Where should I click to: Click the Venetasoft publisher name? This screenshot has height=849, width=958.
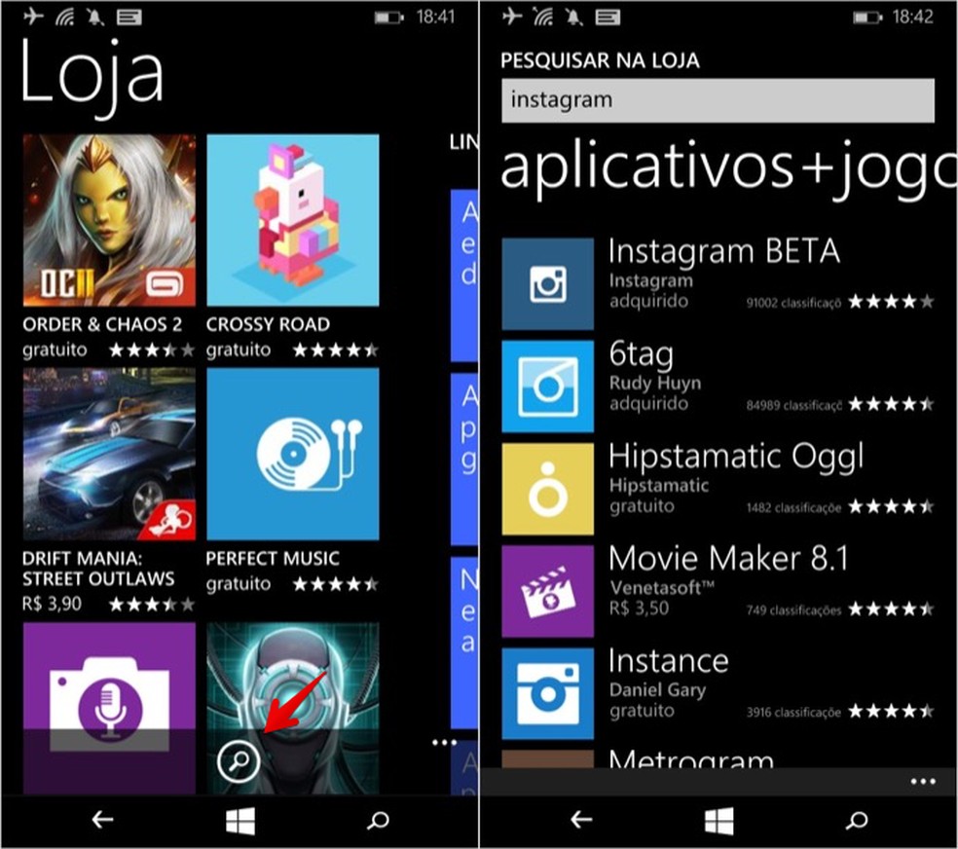point(662,587)
